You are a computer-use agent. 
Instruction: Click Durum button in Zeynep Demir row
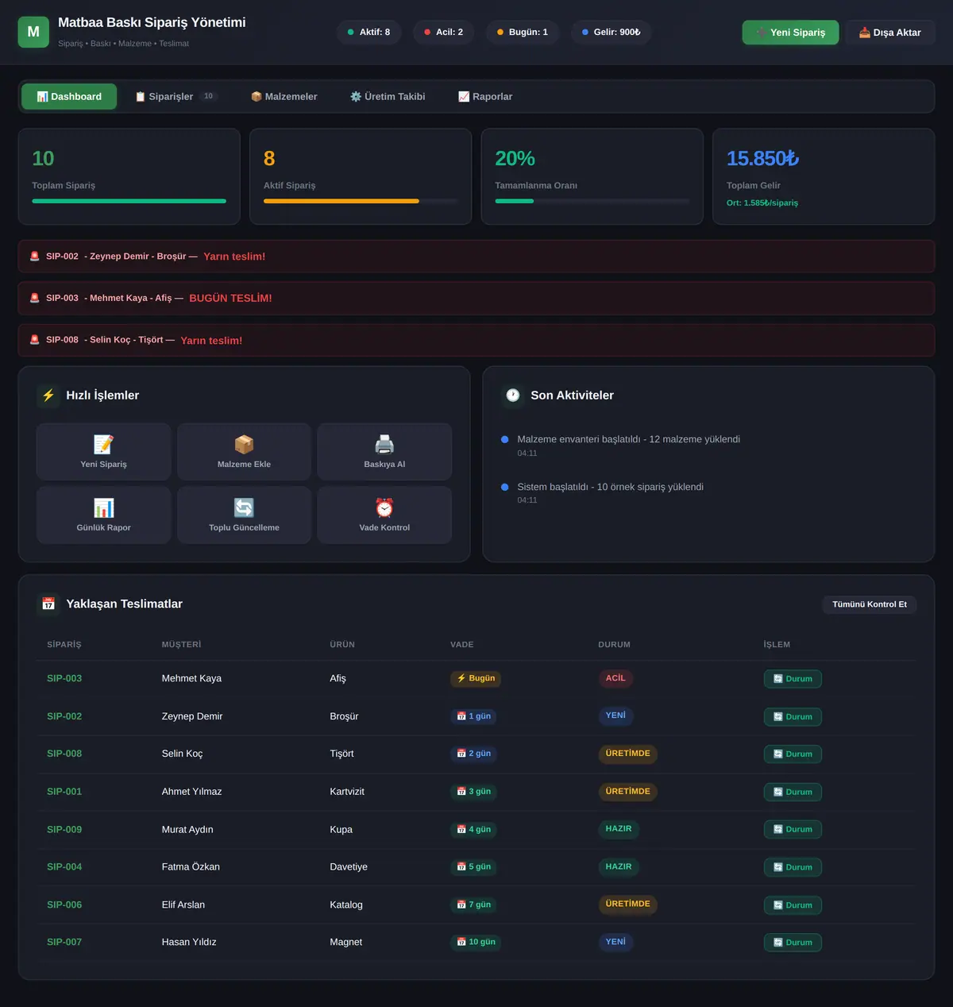coord(793,716)
